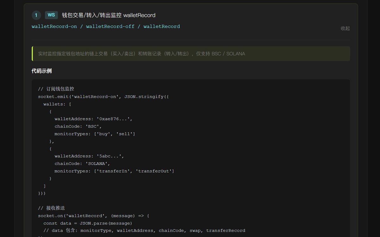
Task: Click chainCode: 'SOLANA' line
Action: pos(82,163)
